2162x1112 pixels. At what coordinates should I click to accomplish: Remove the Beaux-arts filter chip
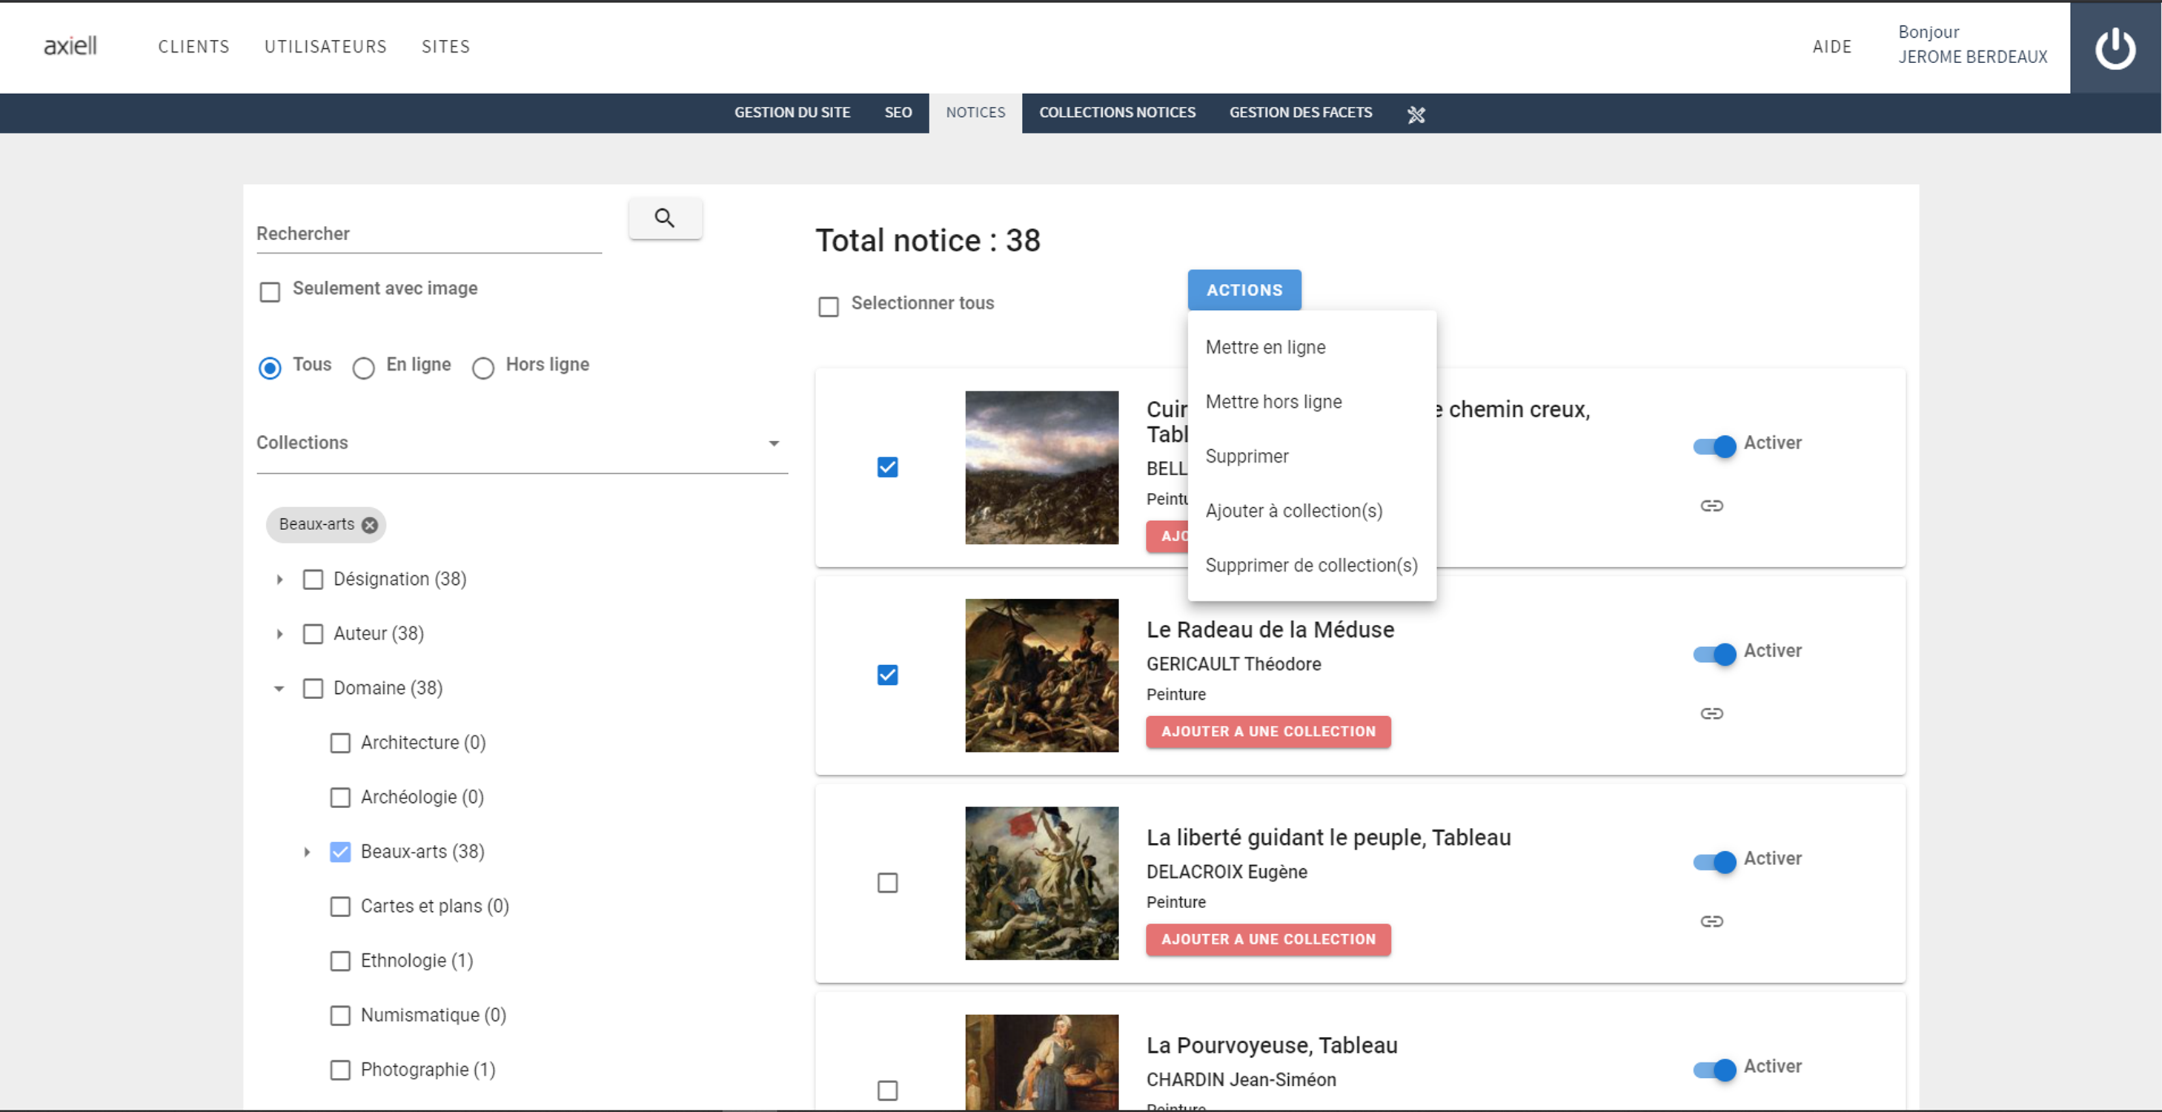[x=369, y=525]
